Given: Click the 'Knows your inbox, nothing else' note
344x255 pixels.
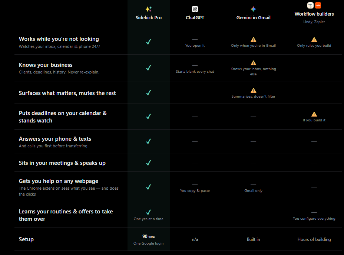Looking at the screenshot, I should pos(254,71).
